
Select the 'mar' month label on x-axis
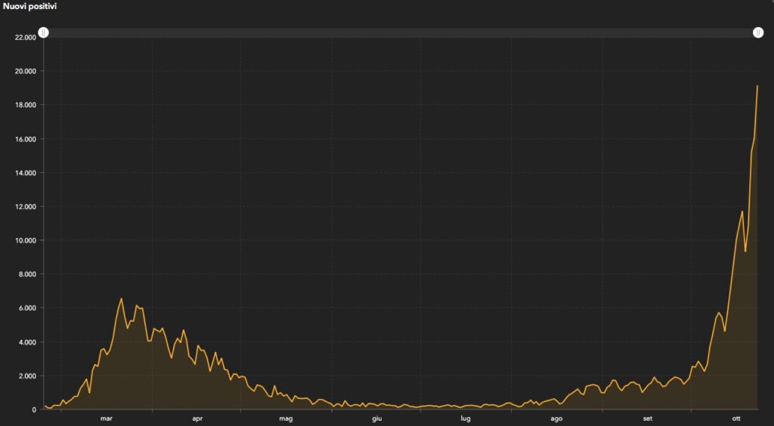click(106, 418)
